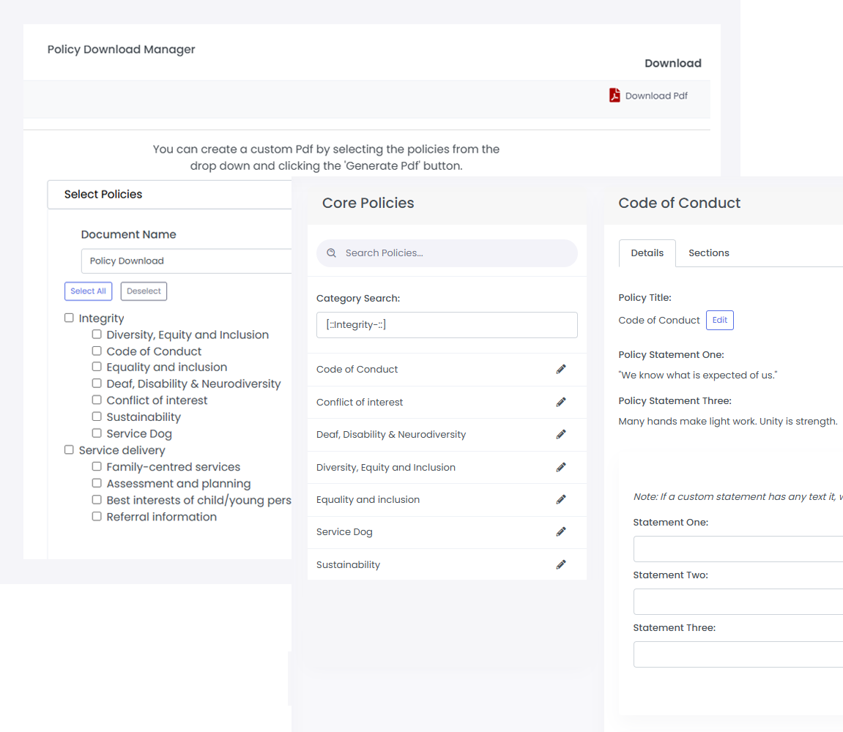Check the Family-centred services checkbox
The image size is (843, 732).
point(97,466)
